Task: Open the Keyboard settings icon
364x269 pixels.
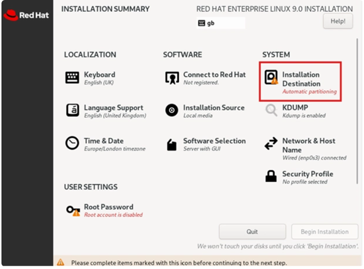Action: [72, 78]
